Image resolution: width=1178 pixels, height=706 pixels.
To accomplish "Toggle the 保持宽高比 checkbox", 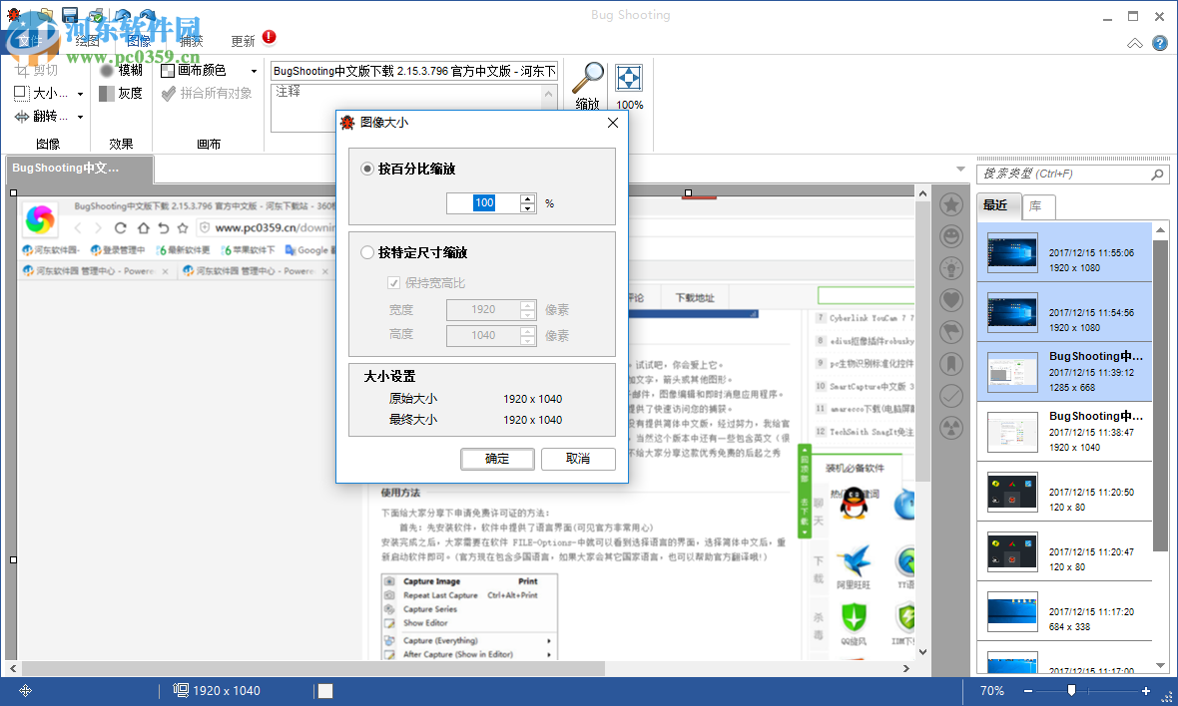I will [x=394, y=281].
